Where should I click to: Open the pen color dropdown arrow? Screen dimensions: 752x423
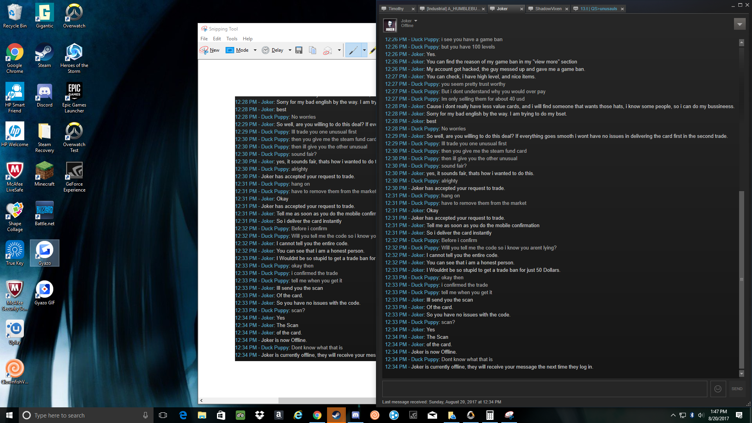[x=364, y=50]
